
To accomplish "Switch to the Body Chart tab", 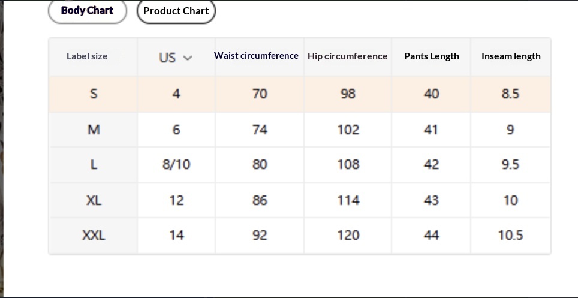I will click(87, 11).
